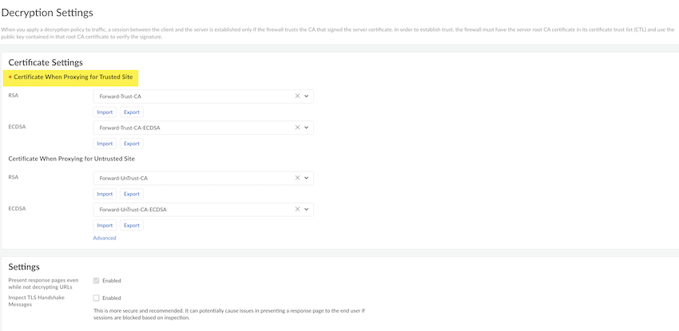Expand the untrusted site ECDSA certificate dropdown

[307, 210]
